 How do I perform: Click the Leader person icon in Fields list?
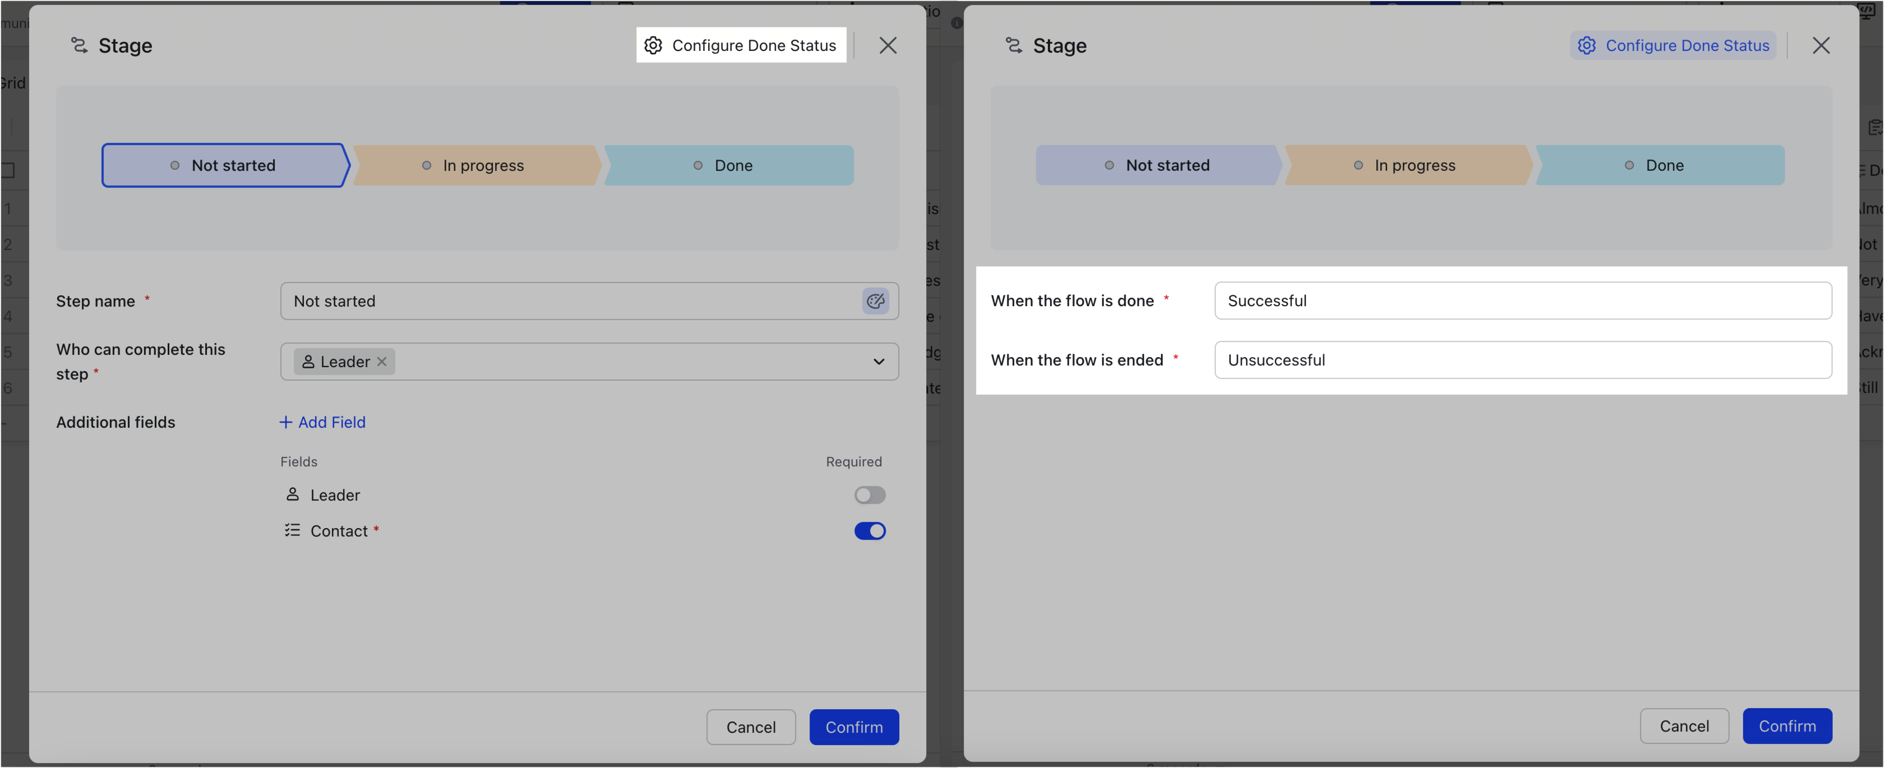point(293,494)
